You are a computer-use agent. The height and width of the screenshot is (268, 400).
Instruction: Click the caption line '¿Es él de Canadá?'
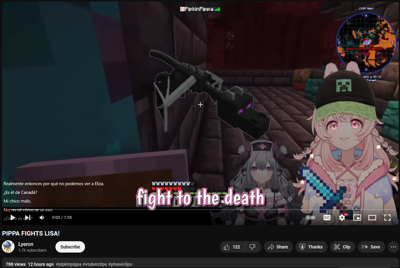[x=20, y=192]
